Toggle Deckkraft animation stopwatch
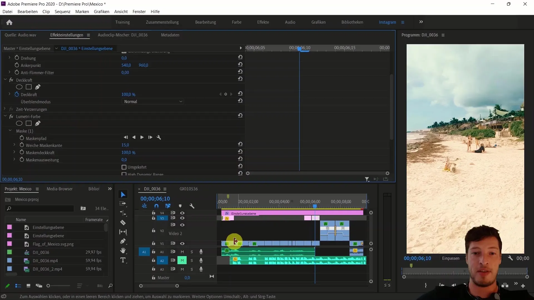534x300 pixels. (17, 94)
